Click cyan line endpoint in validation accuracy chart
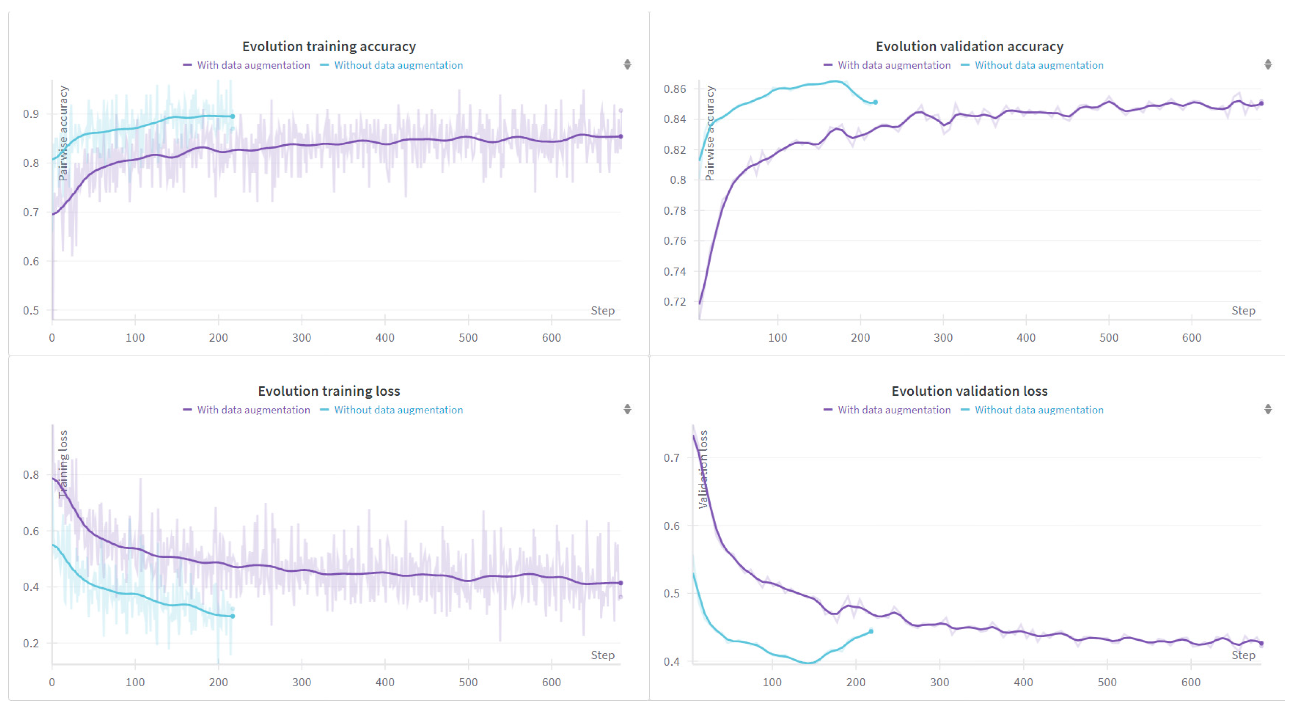The height and width of the screenshot is (710, 1292). pyautogui.click(x=875, y=102)
